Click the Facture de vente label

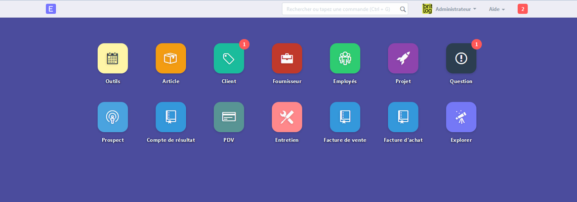click(345, 140)
